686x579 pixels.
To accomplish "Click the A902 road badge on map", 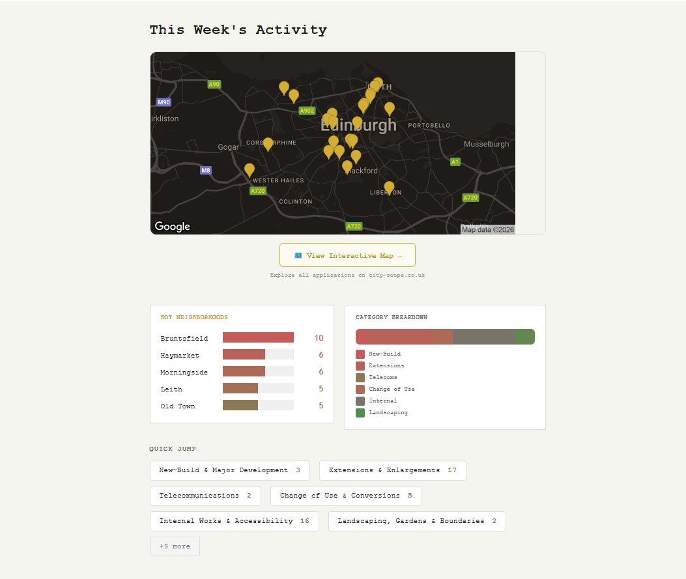I will click(x=307, y=111).
